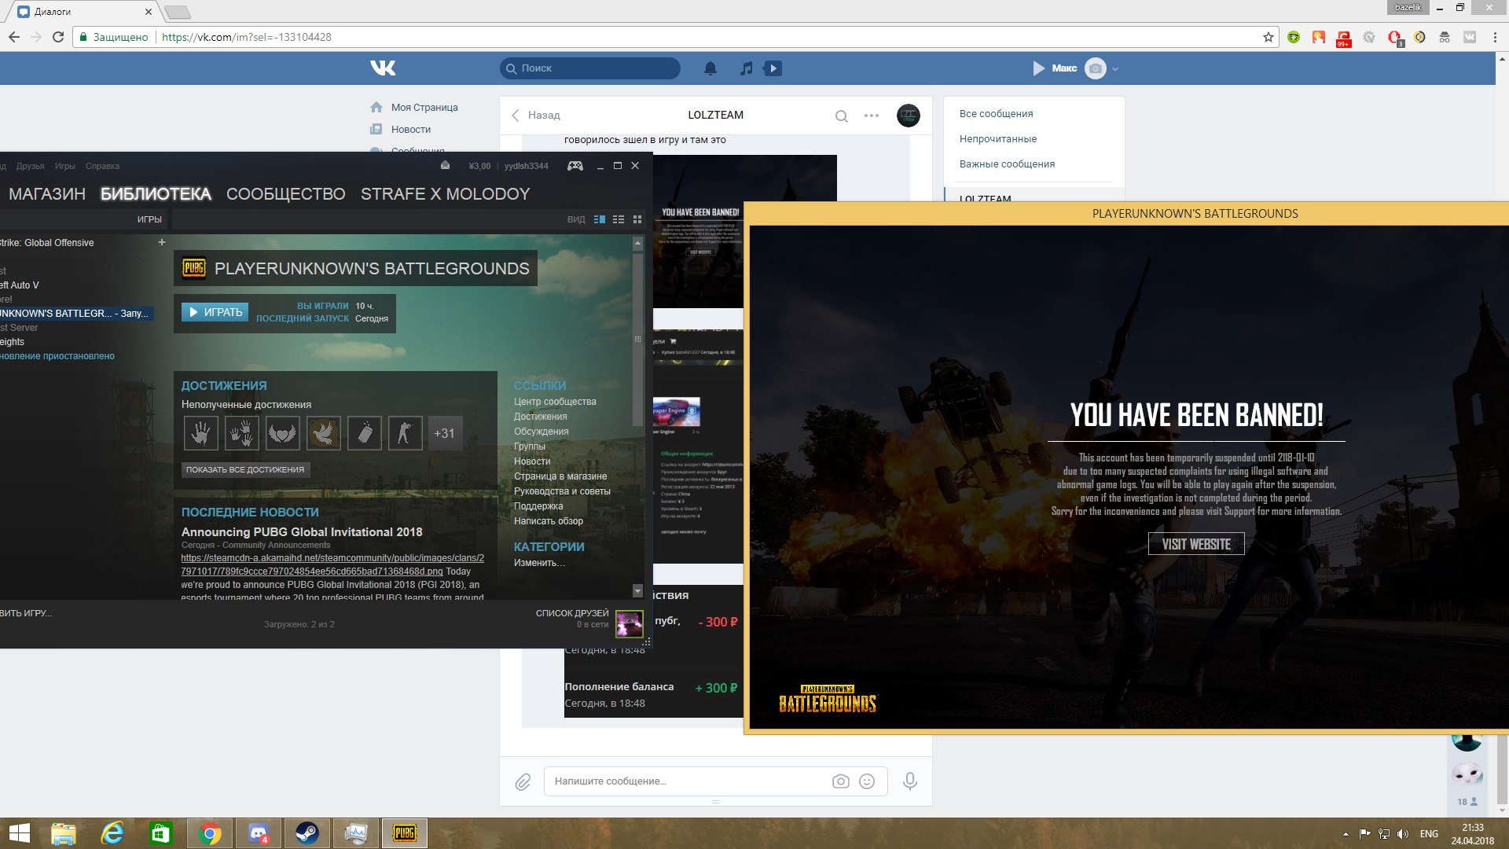
Task: Reload the vk.com page
Action: tap(58, 37)
